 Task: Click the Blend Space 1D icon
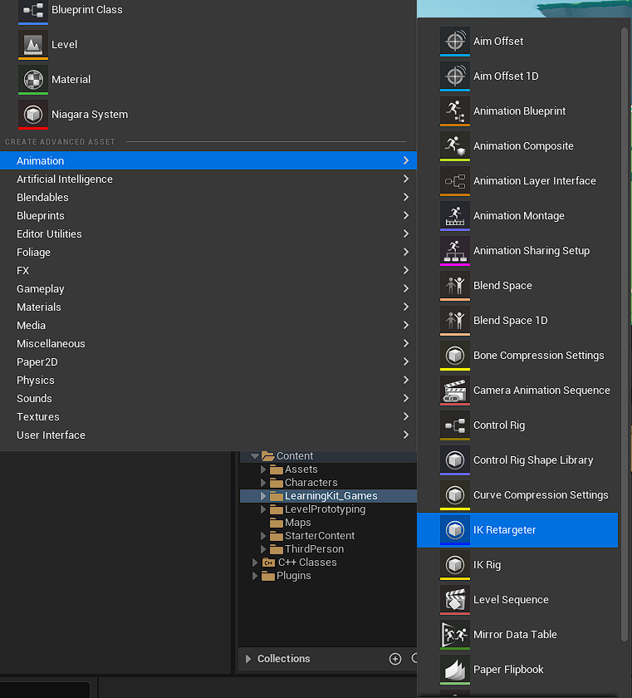[454, 321]
